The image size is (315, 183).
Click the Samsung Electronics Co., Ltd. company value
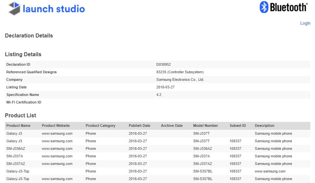180,80
